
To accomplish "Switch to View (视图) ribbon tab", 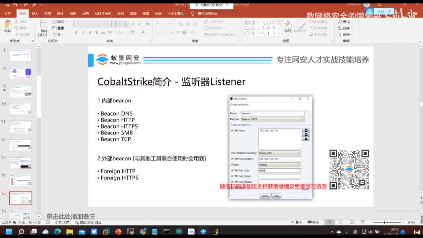I will pos(146,14).
